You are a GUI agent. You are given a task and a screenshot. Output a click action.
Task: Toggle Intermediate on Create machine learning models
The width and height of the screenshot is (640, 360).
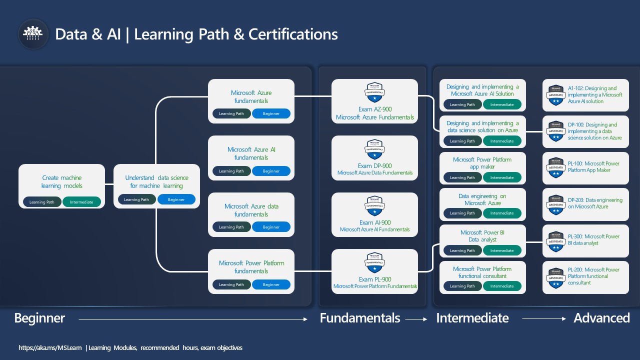(82, 201)
